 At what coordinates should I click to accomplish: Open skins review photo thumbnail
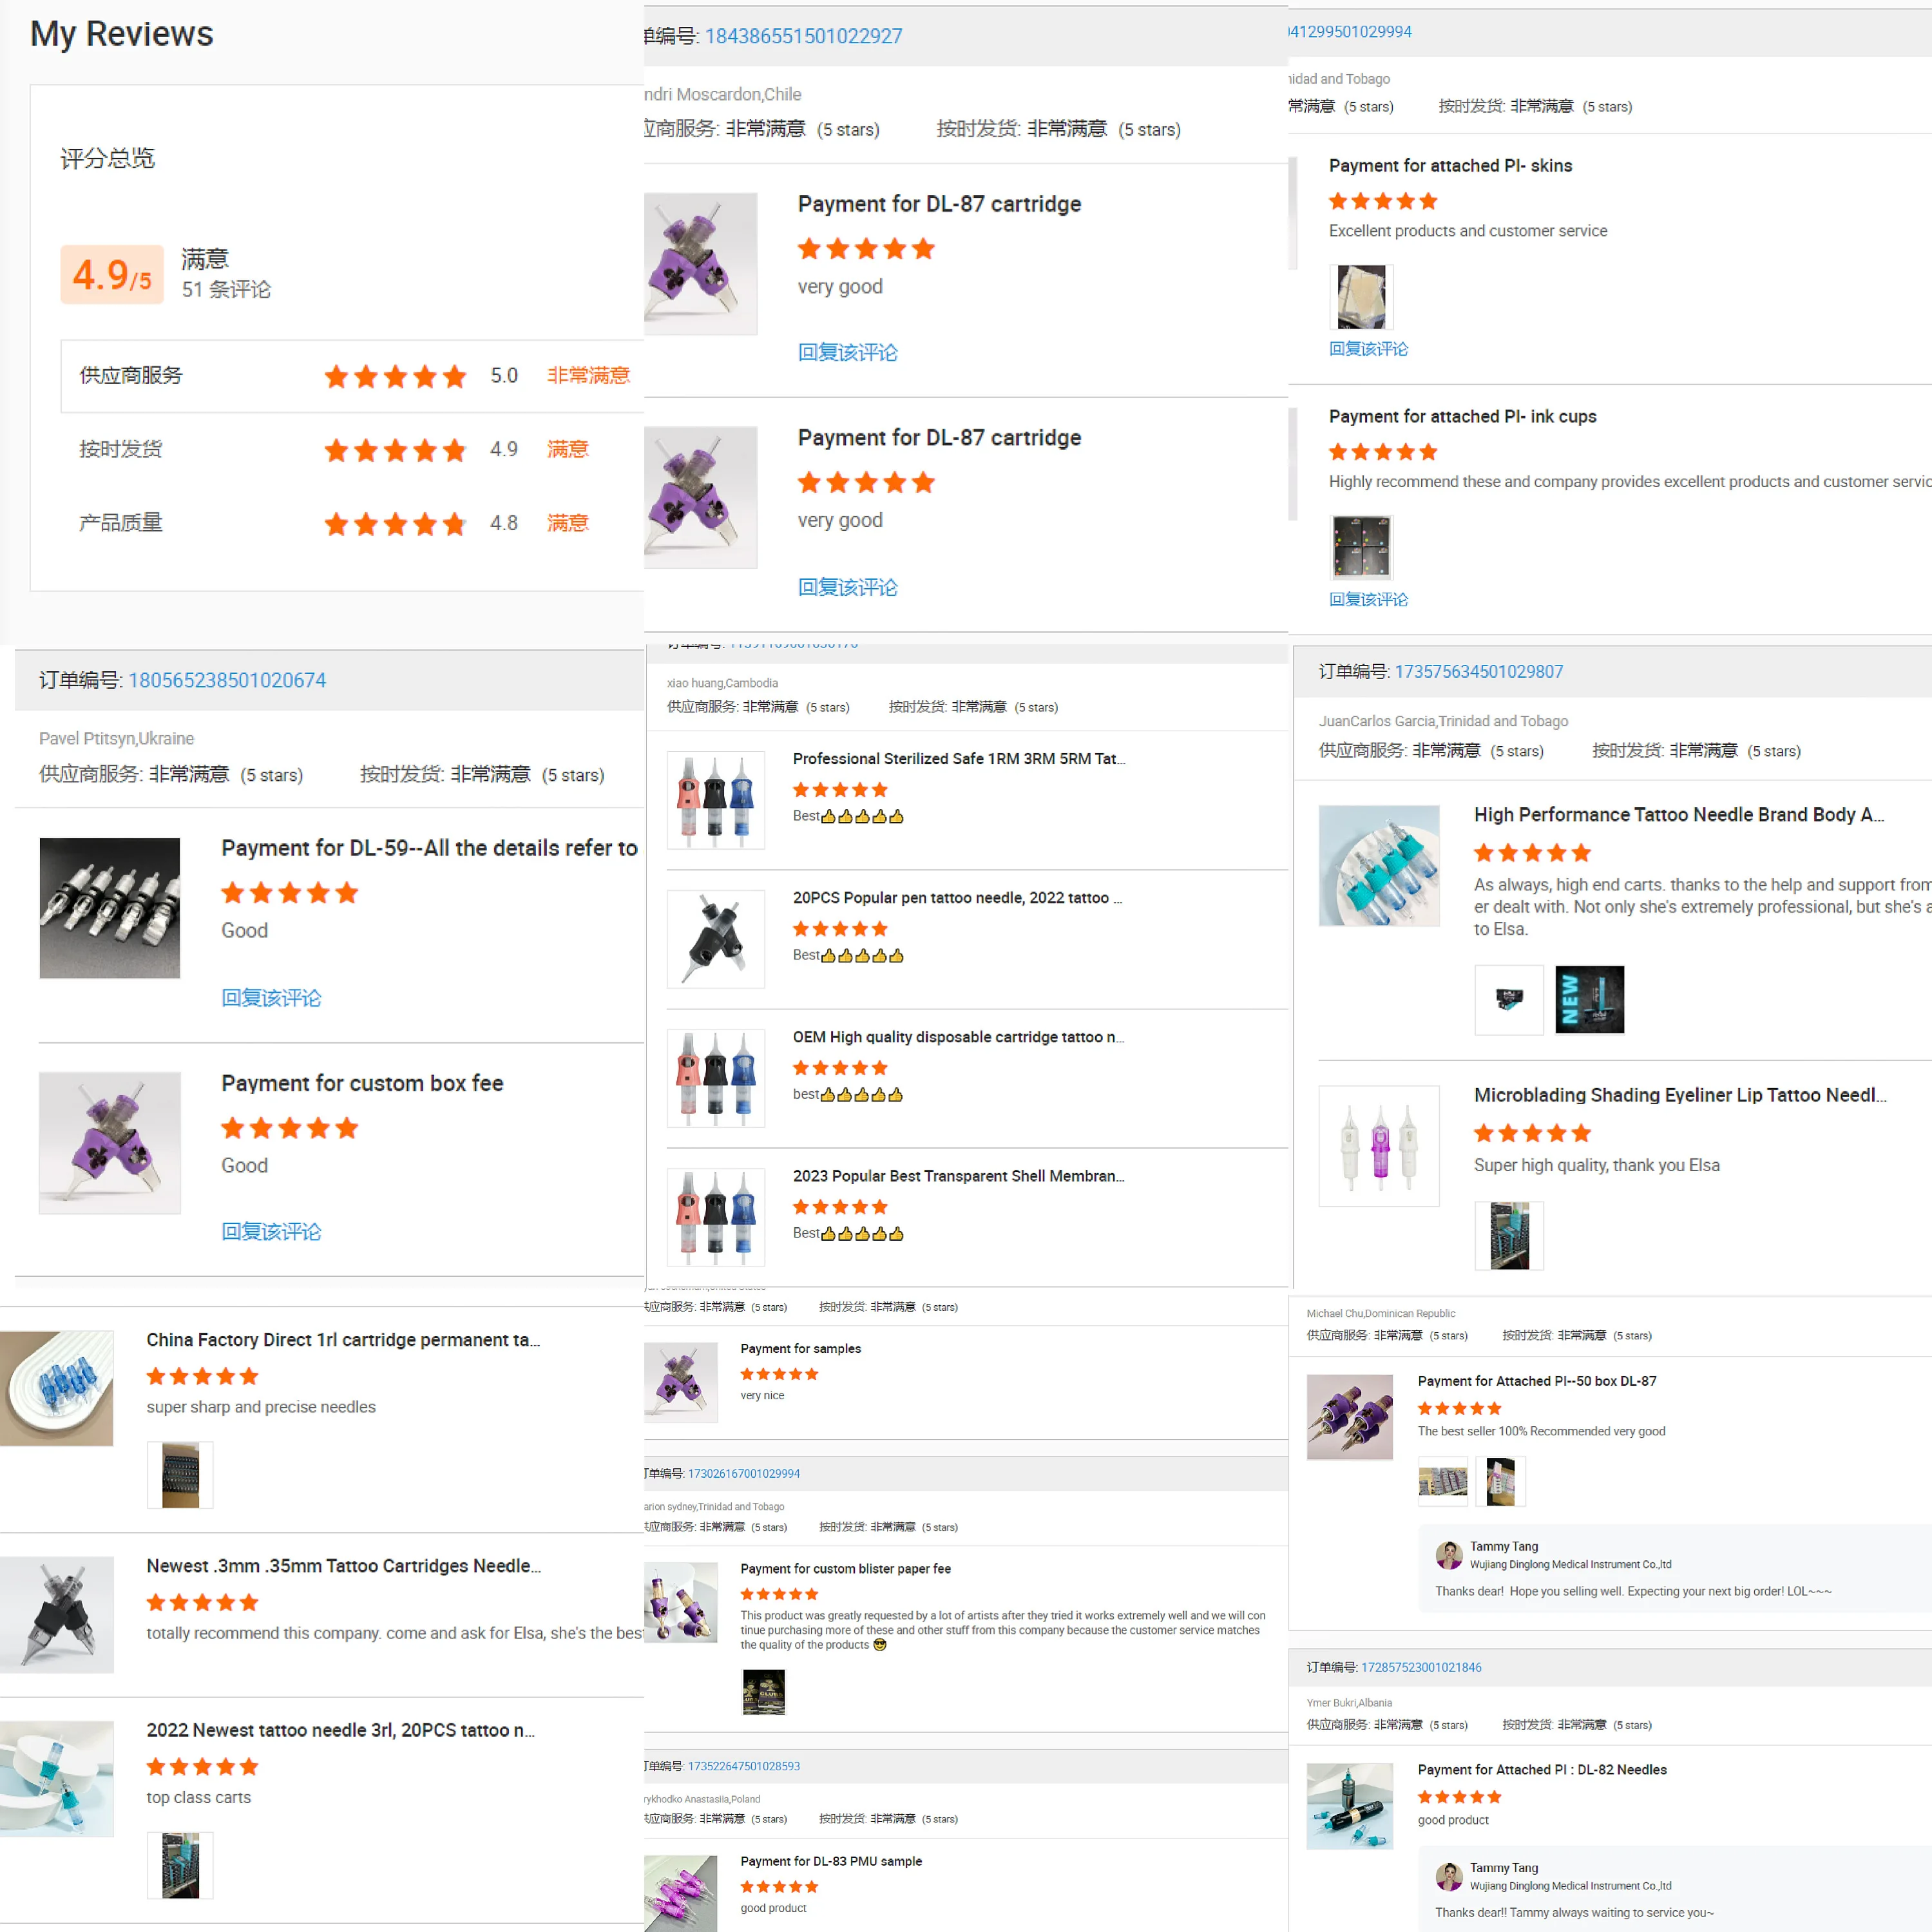[1361, 297]
